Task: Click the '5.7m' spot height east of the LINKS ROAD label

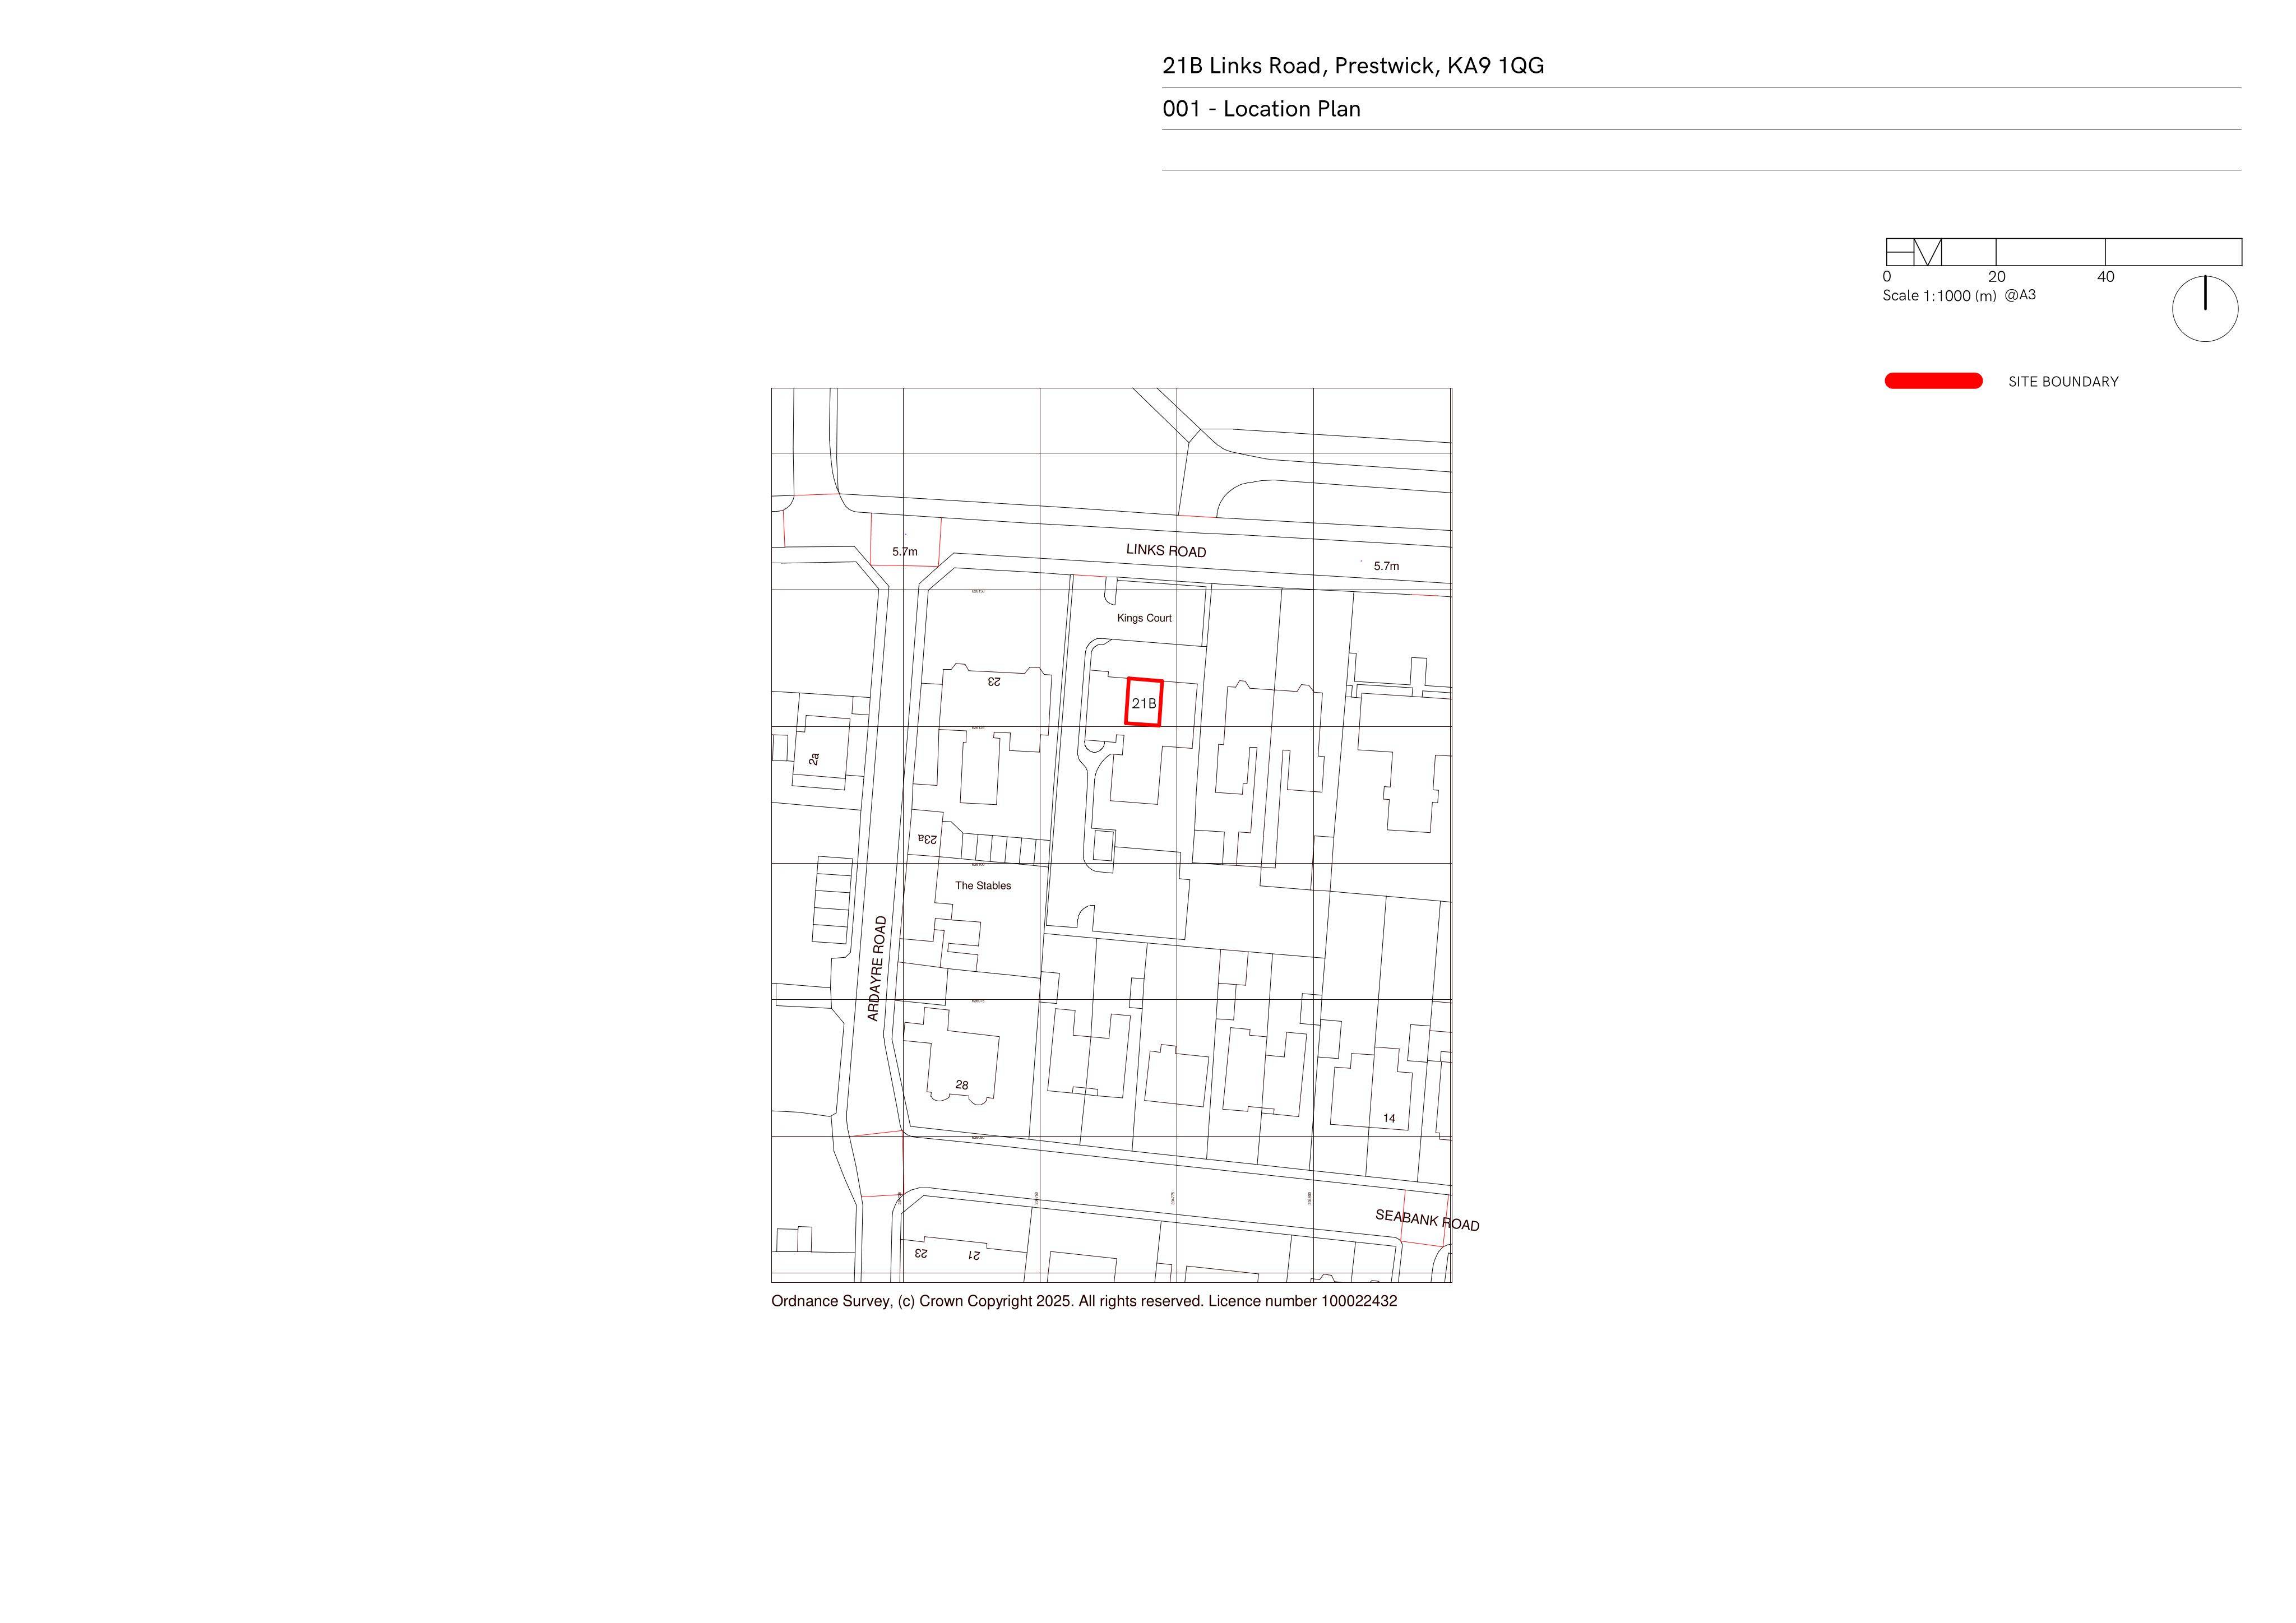Action: [x=1386, y=566]
